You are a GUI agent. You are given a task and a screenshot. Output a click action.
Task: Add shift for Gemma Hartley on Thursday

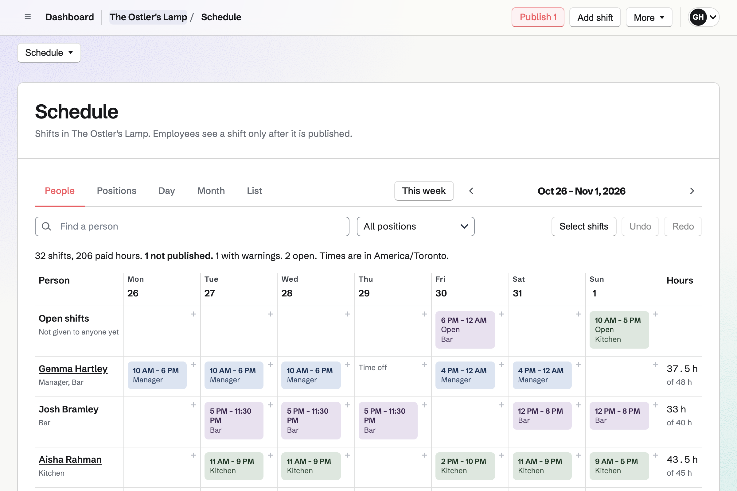(424, 365)
